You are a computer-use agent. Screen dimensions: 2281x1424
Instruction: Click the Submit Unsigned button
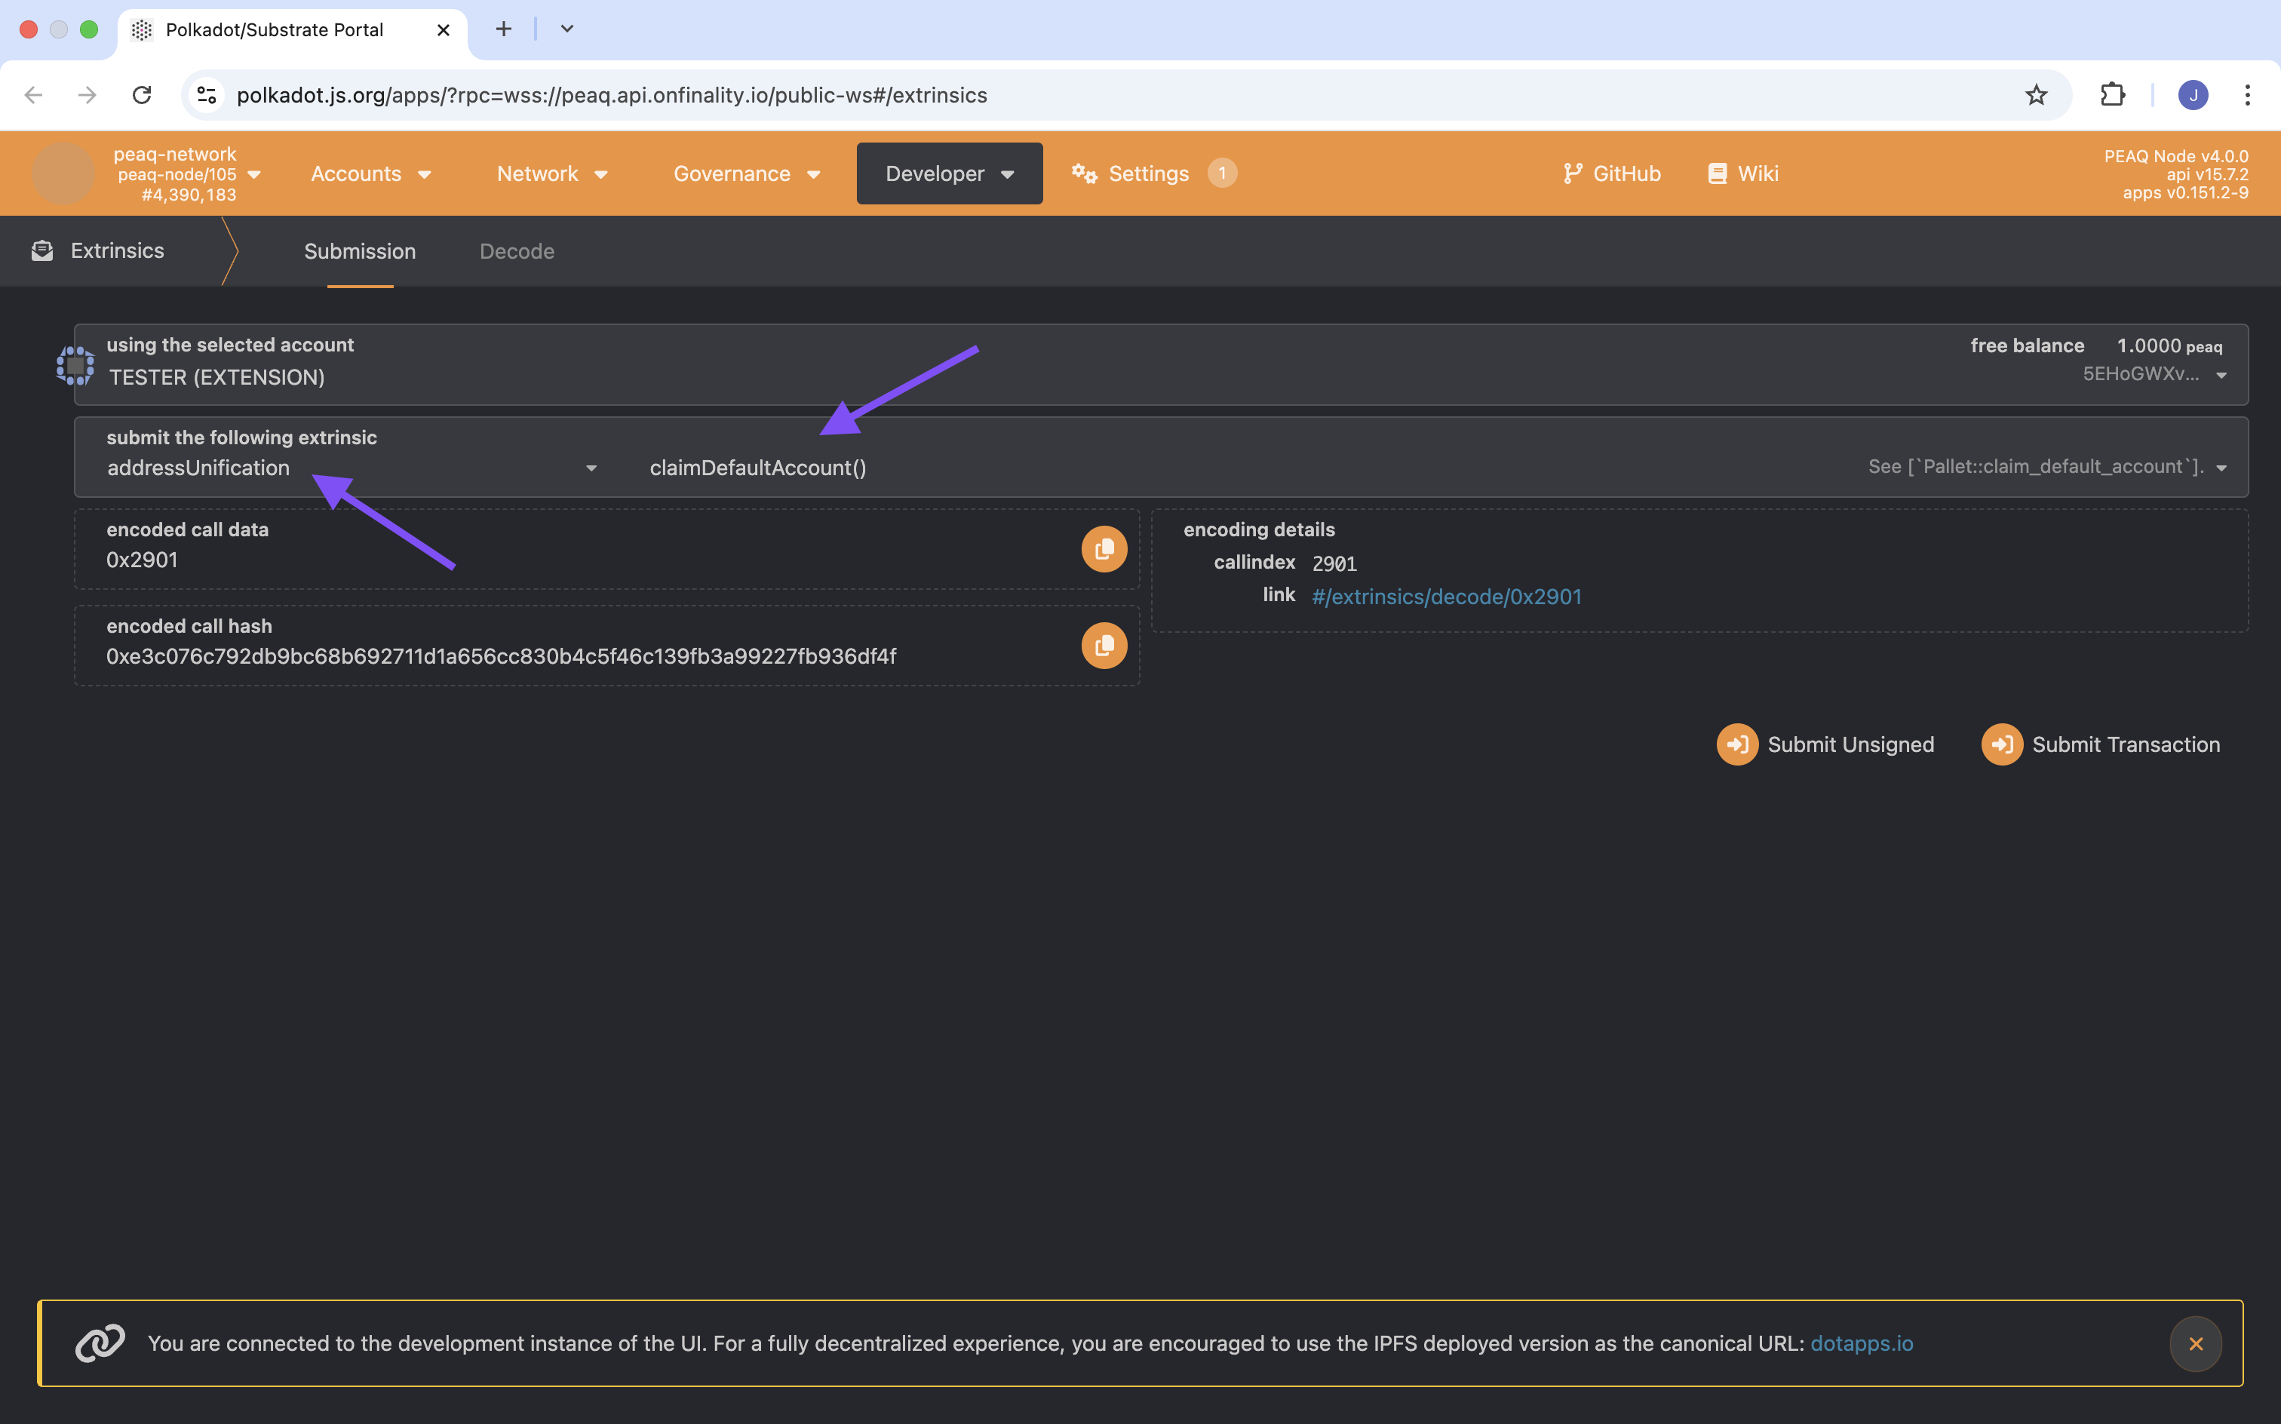pos(1825,744)
